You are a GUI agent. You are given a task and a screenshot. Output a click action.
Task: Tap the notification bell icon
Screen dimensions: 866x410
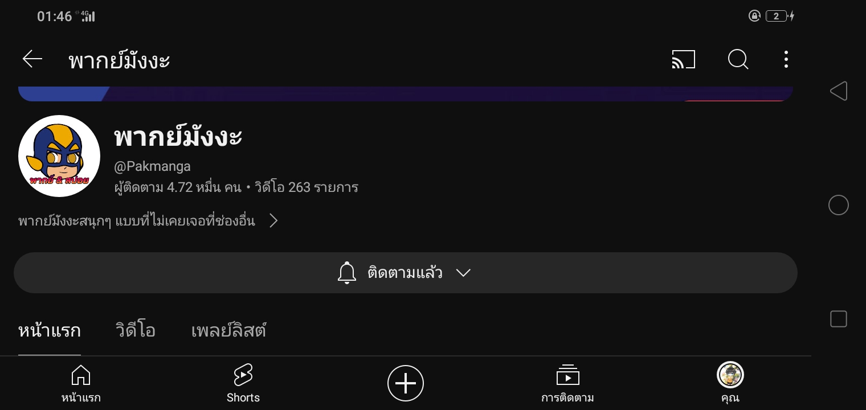click(347, 273)
